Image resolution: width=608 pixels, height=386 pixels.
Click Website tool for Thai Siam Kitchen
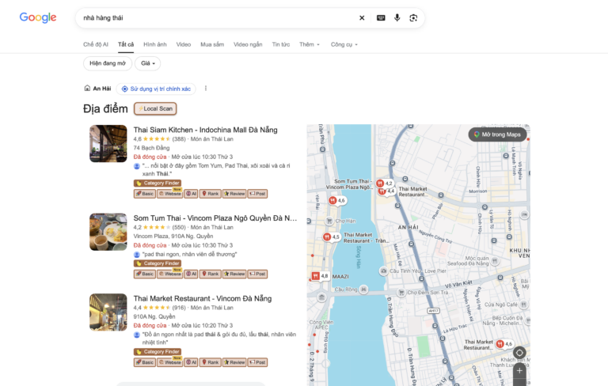click(x=170, y=193)
